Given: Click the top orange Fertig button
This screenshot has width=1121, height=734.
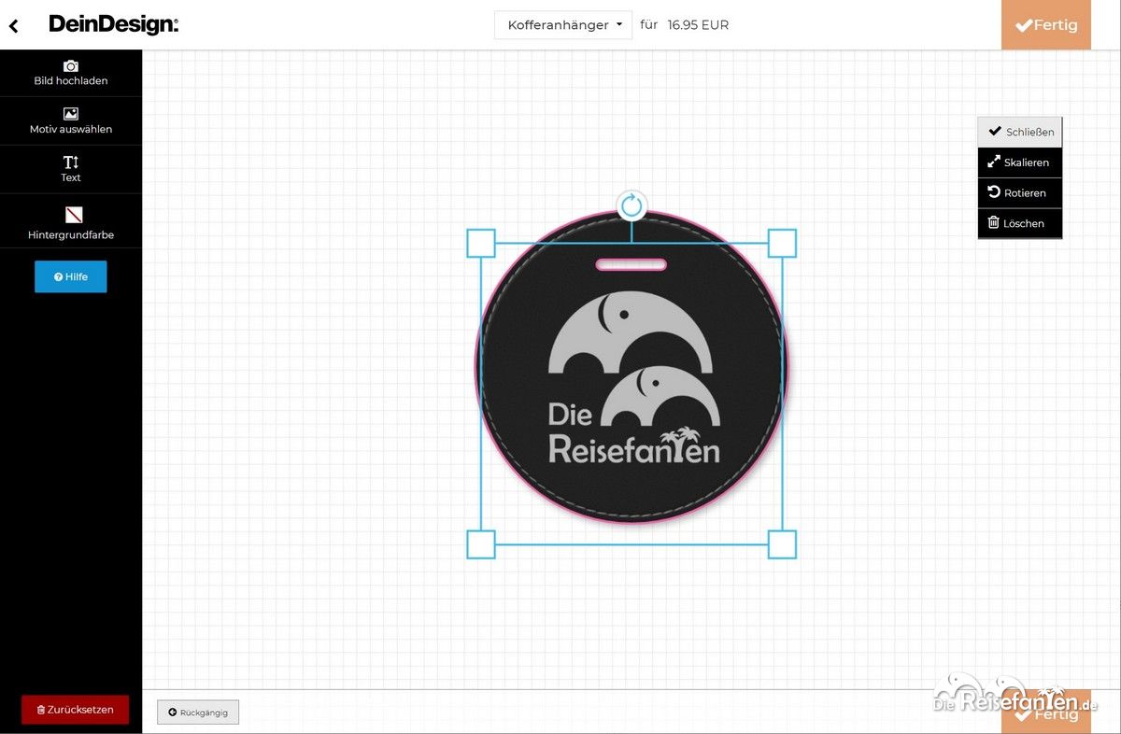Looking at the screenshot, I should [1045, 25].
